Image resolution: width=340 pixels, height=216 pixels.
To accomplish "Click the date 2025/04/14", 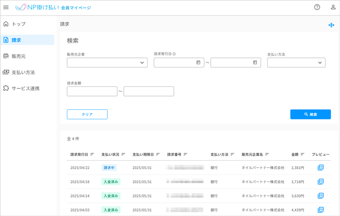I will [x=80, y=196].
